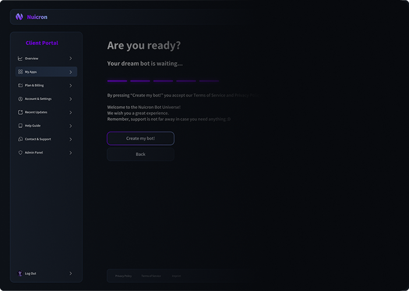Click the Admin Panel shield icon
409x291 pixels.
point(20,152)
